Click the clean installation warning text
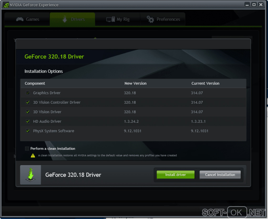This screenshot has width=268, height=219. pyautogui.click(x=107, y=155)
